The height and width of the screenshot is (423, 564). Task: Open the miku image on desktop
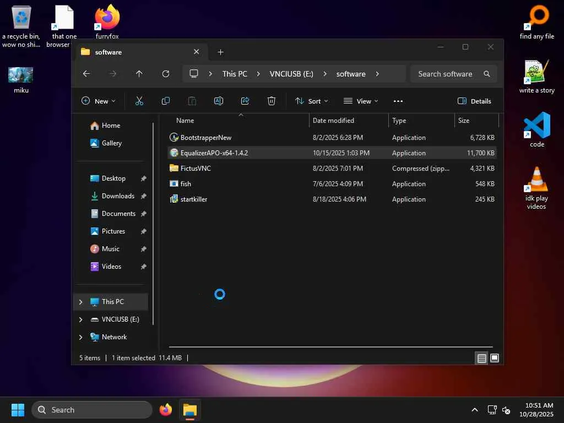(x=21, y=80)
